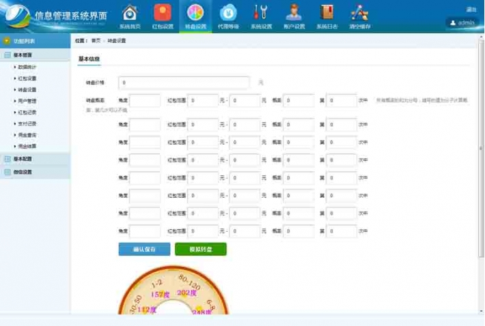
Task: Click the 退出 logout link
Action: [x=471, y=10]
